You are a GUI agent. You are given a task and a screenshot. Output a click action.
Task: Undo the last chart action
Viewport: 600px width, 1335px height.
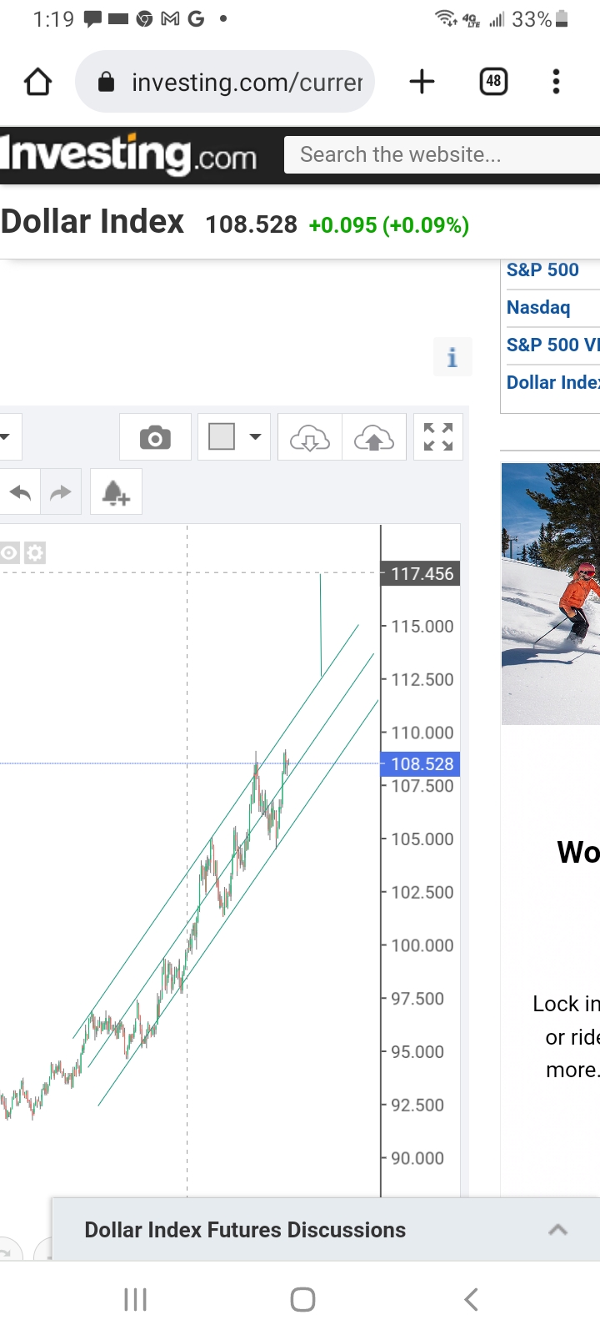[x=20, y=492]
